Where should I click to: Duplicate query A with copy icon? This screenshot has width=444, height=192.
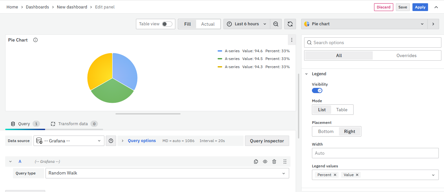256,162
